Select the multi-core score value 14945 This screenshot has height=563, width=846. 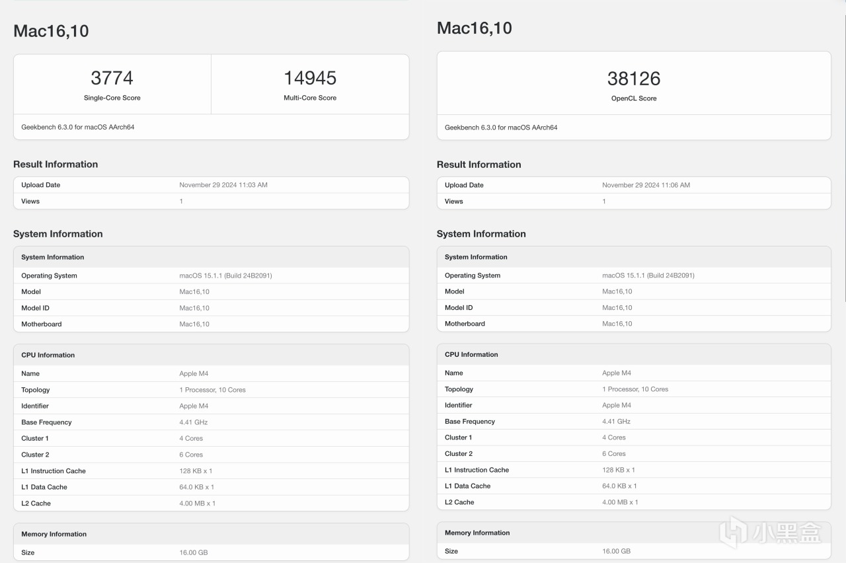310,78
